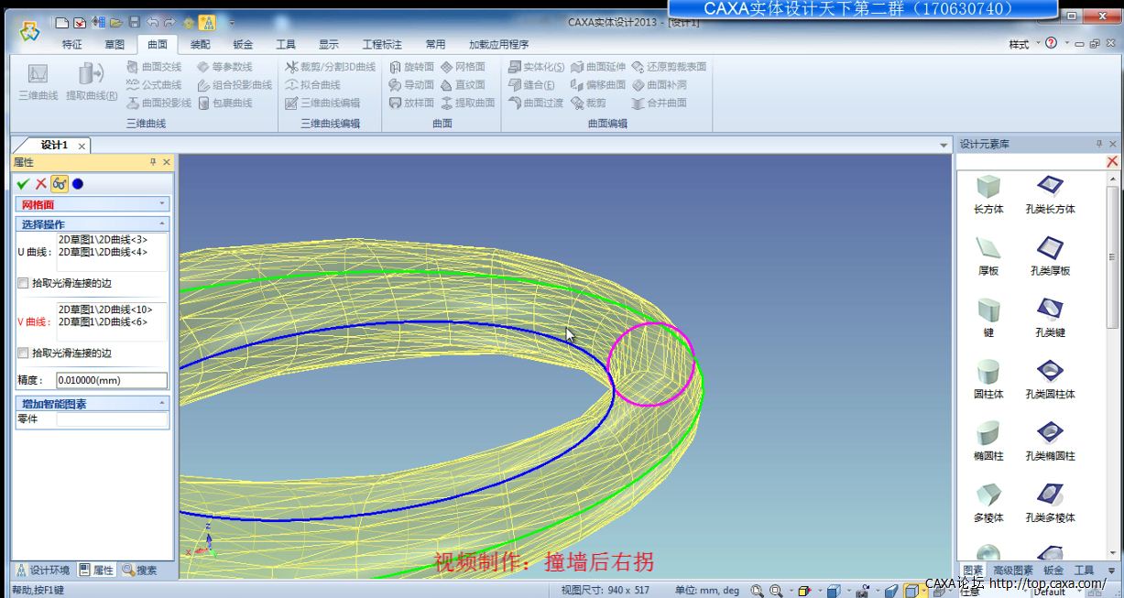Click the 三维曲线 3D curve tool
The image size is (1124, 598).
coord(38,81)
